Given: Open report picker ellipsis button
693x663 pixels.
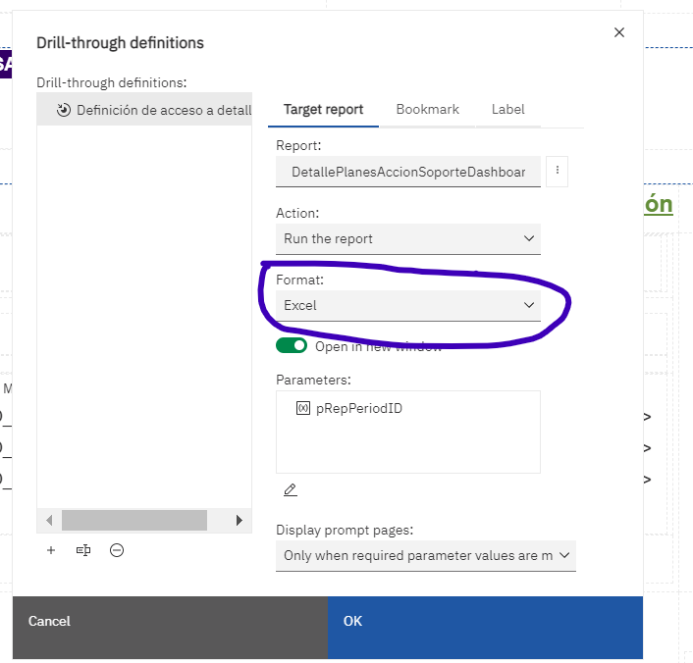Looking at the screenshot, I should coord(557,171).
